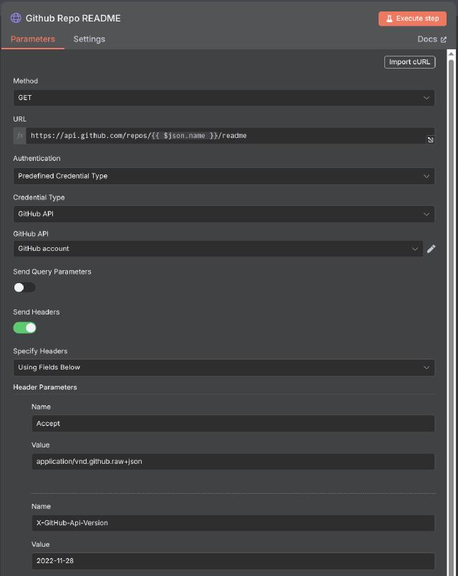Click the scrollbar on the right edge
458x576 pixels.
coord(453,286)
